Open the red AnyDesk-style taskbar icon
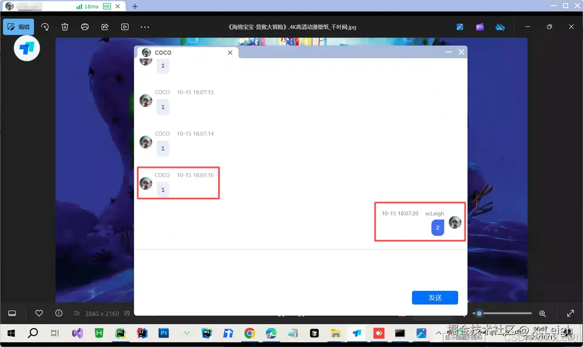Screen dimensions: 583x347 [x=378, y=333]
